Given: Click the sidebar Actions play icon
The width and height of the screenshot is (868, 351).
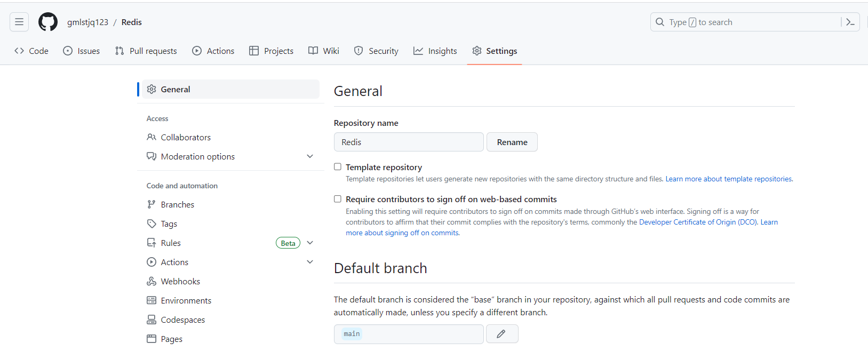Looking at the screenshot, I should click(x=152, y=262).
